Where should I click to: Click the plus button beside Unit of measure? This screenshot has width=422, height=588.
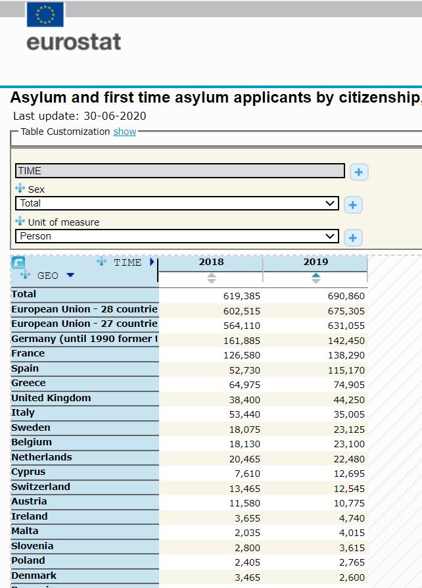[x=353, y=237]
